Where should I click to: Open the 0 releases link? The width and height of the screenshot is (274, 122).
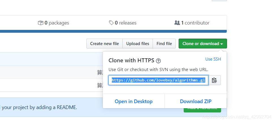coord(123,23)
